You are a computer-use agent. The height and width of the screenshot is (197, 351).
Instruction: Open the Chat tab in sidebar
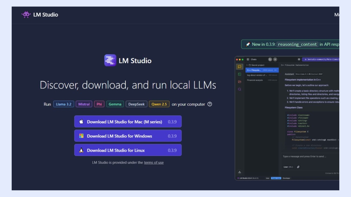(240, 67)
